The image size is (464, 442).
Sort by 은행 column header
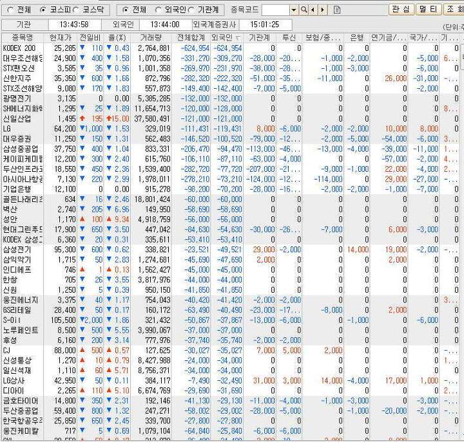click(x=356, y=38)
